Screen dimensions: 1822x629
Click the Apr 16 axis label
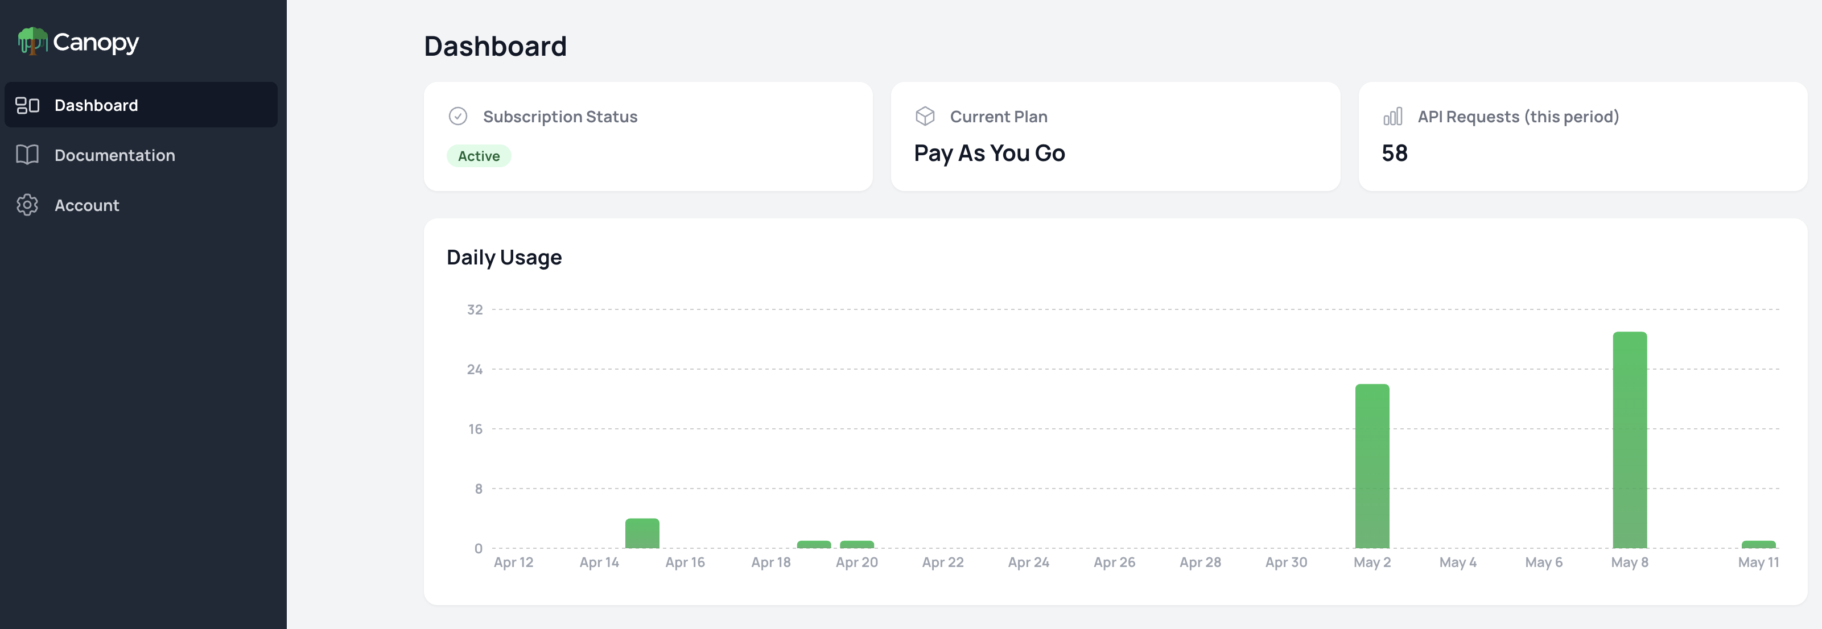coord(685,562)
